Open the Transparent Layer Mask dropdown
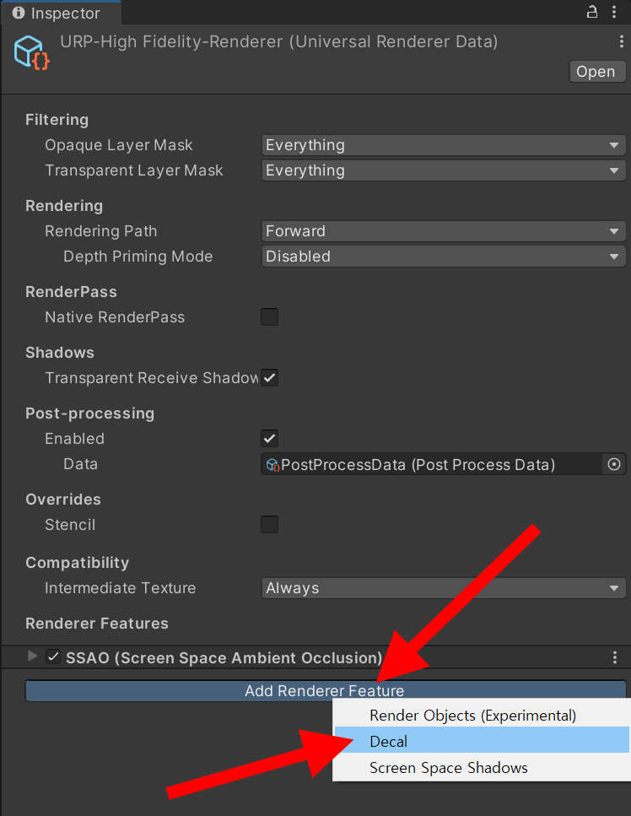 click(443, 170)
